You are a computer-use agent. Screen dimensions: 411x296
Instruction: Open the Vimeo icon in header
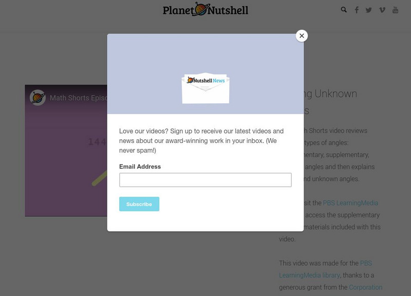pos(382,10)
